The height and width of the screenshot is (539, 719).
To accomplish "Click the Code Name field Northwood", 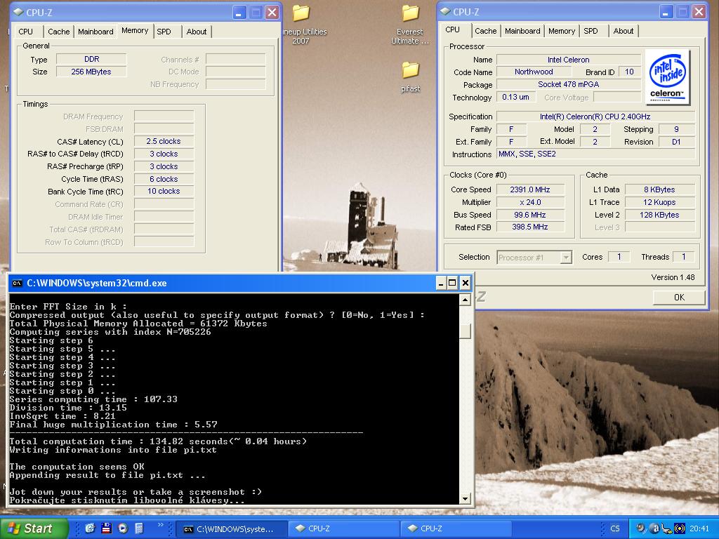I will (534, 72).
